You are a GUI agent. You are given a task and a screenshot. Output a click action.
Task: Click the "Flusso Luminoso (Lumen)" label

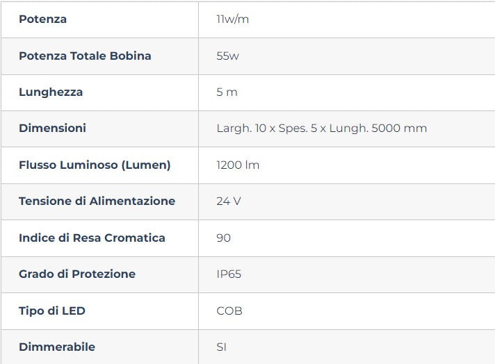point(95,165)
